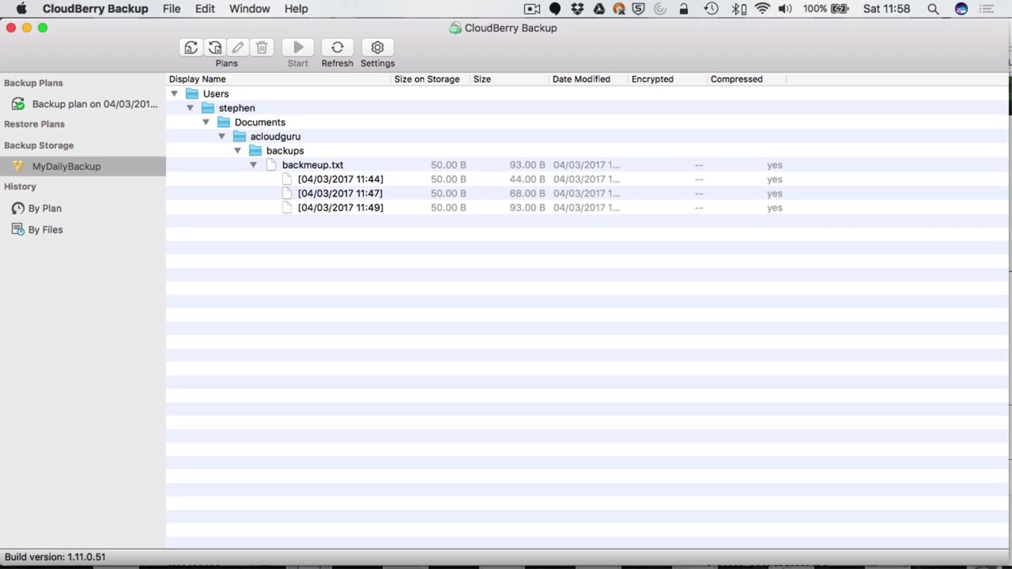This screenshot has height=569, width=1012.
Task: Select the Documents folder icon
Action: point(224,122)
